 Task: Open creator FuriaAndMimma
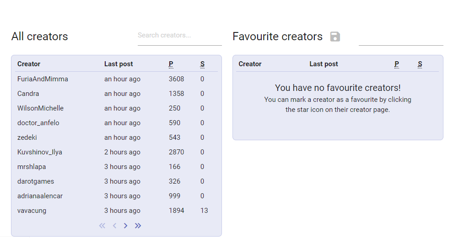43,79
